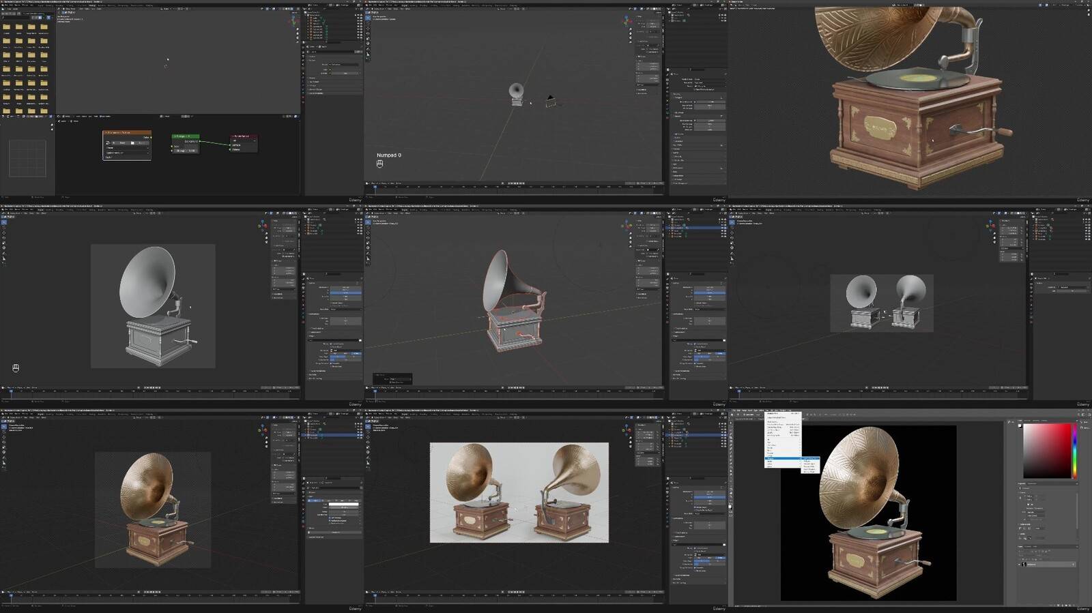1092x613 pixels.
Task: Click the blue highlighted value field in the properties panel
Action: pos(710,293)
